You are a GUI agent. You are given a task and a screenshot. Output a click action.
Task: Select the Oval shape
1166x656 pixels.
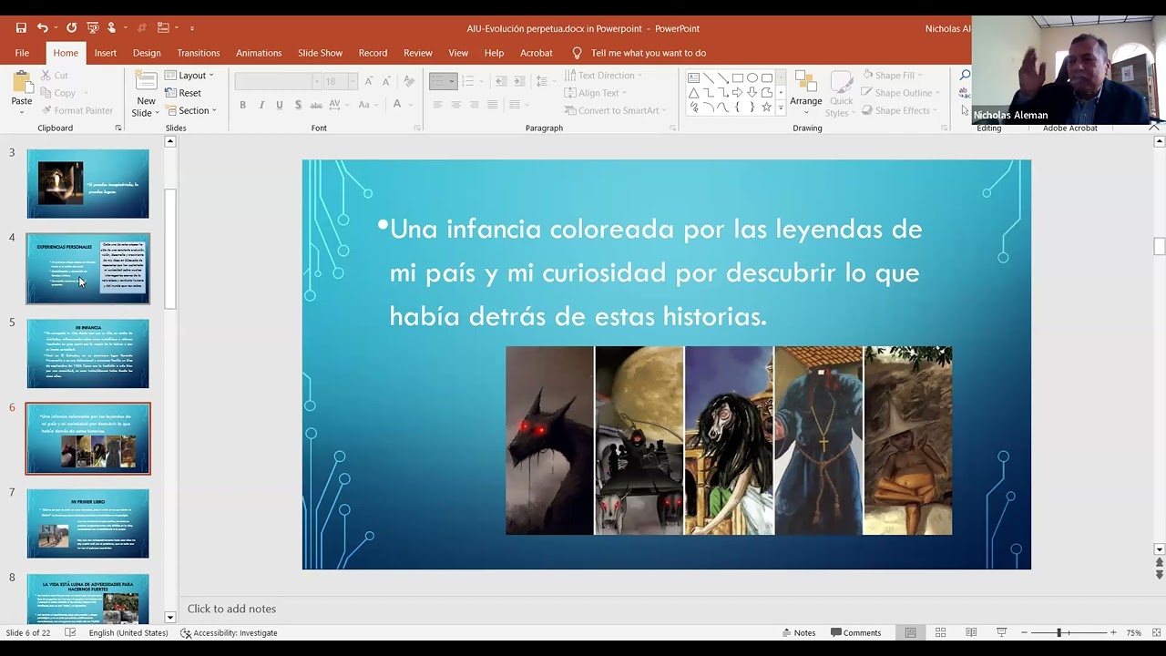pyautogui.click(x=752, y=78)
